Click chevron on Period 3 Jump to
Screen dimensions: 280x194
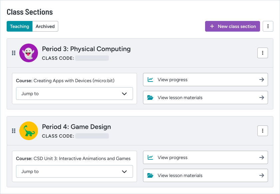(124, 94)
